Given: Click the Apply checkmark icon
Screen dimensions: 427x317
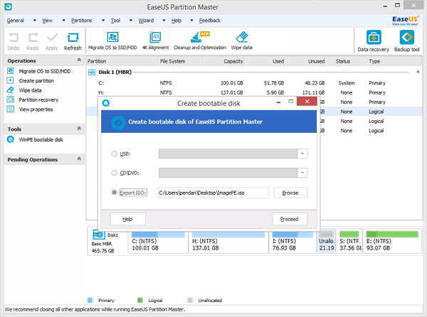Looking at the screenshot, I should tap(52, 38).
